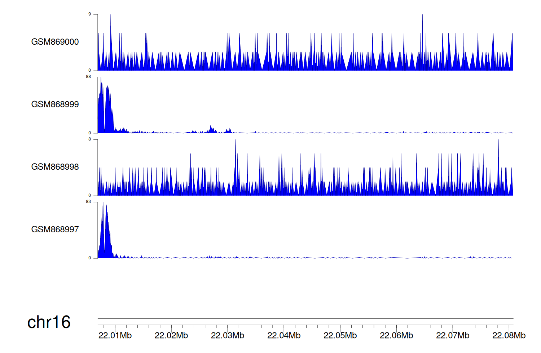
Task: Click the 22.05Mb coordinate label
Action: 340,336
